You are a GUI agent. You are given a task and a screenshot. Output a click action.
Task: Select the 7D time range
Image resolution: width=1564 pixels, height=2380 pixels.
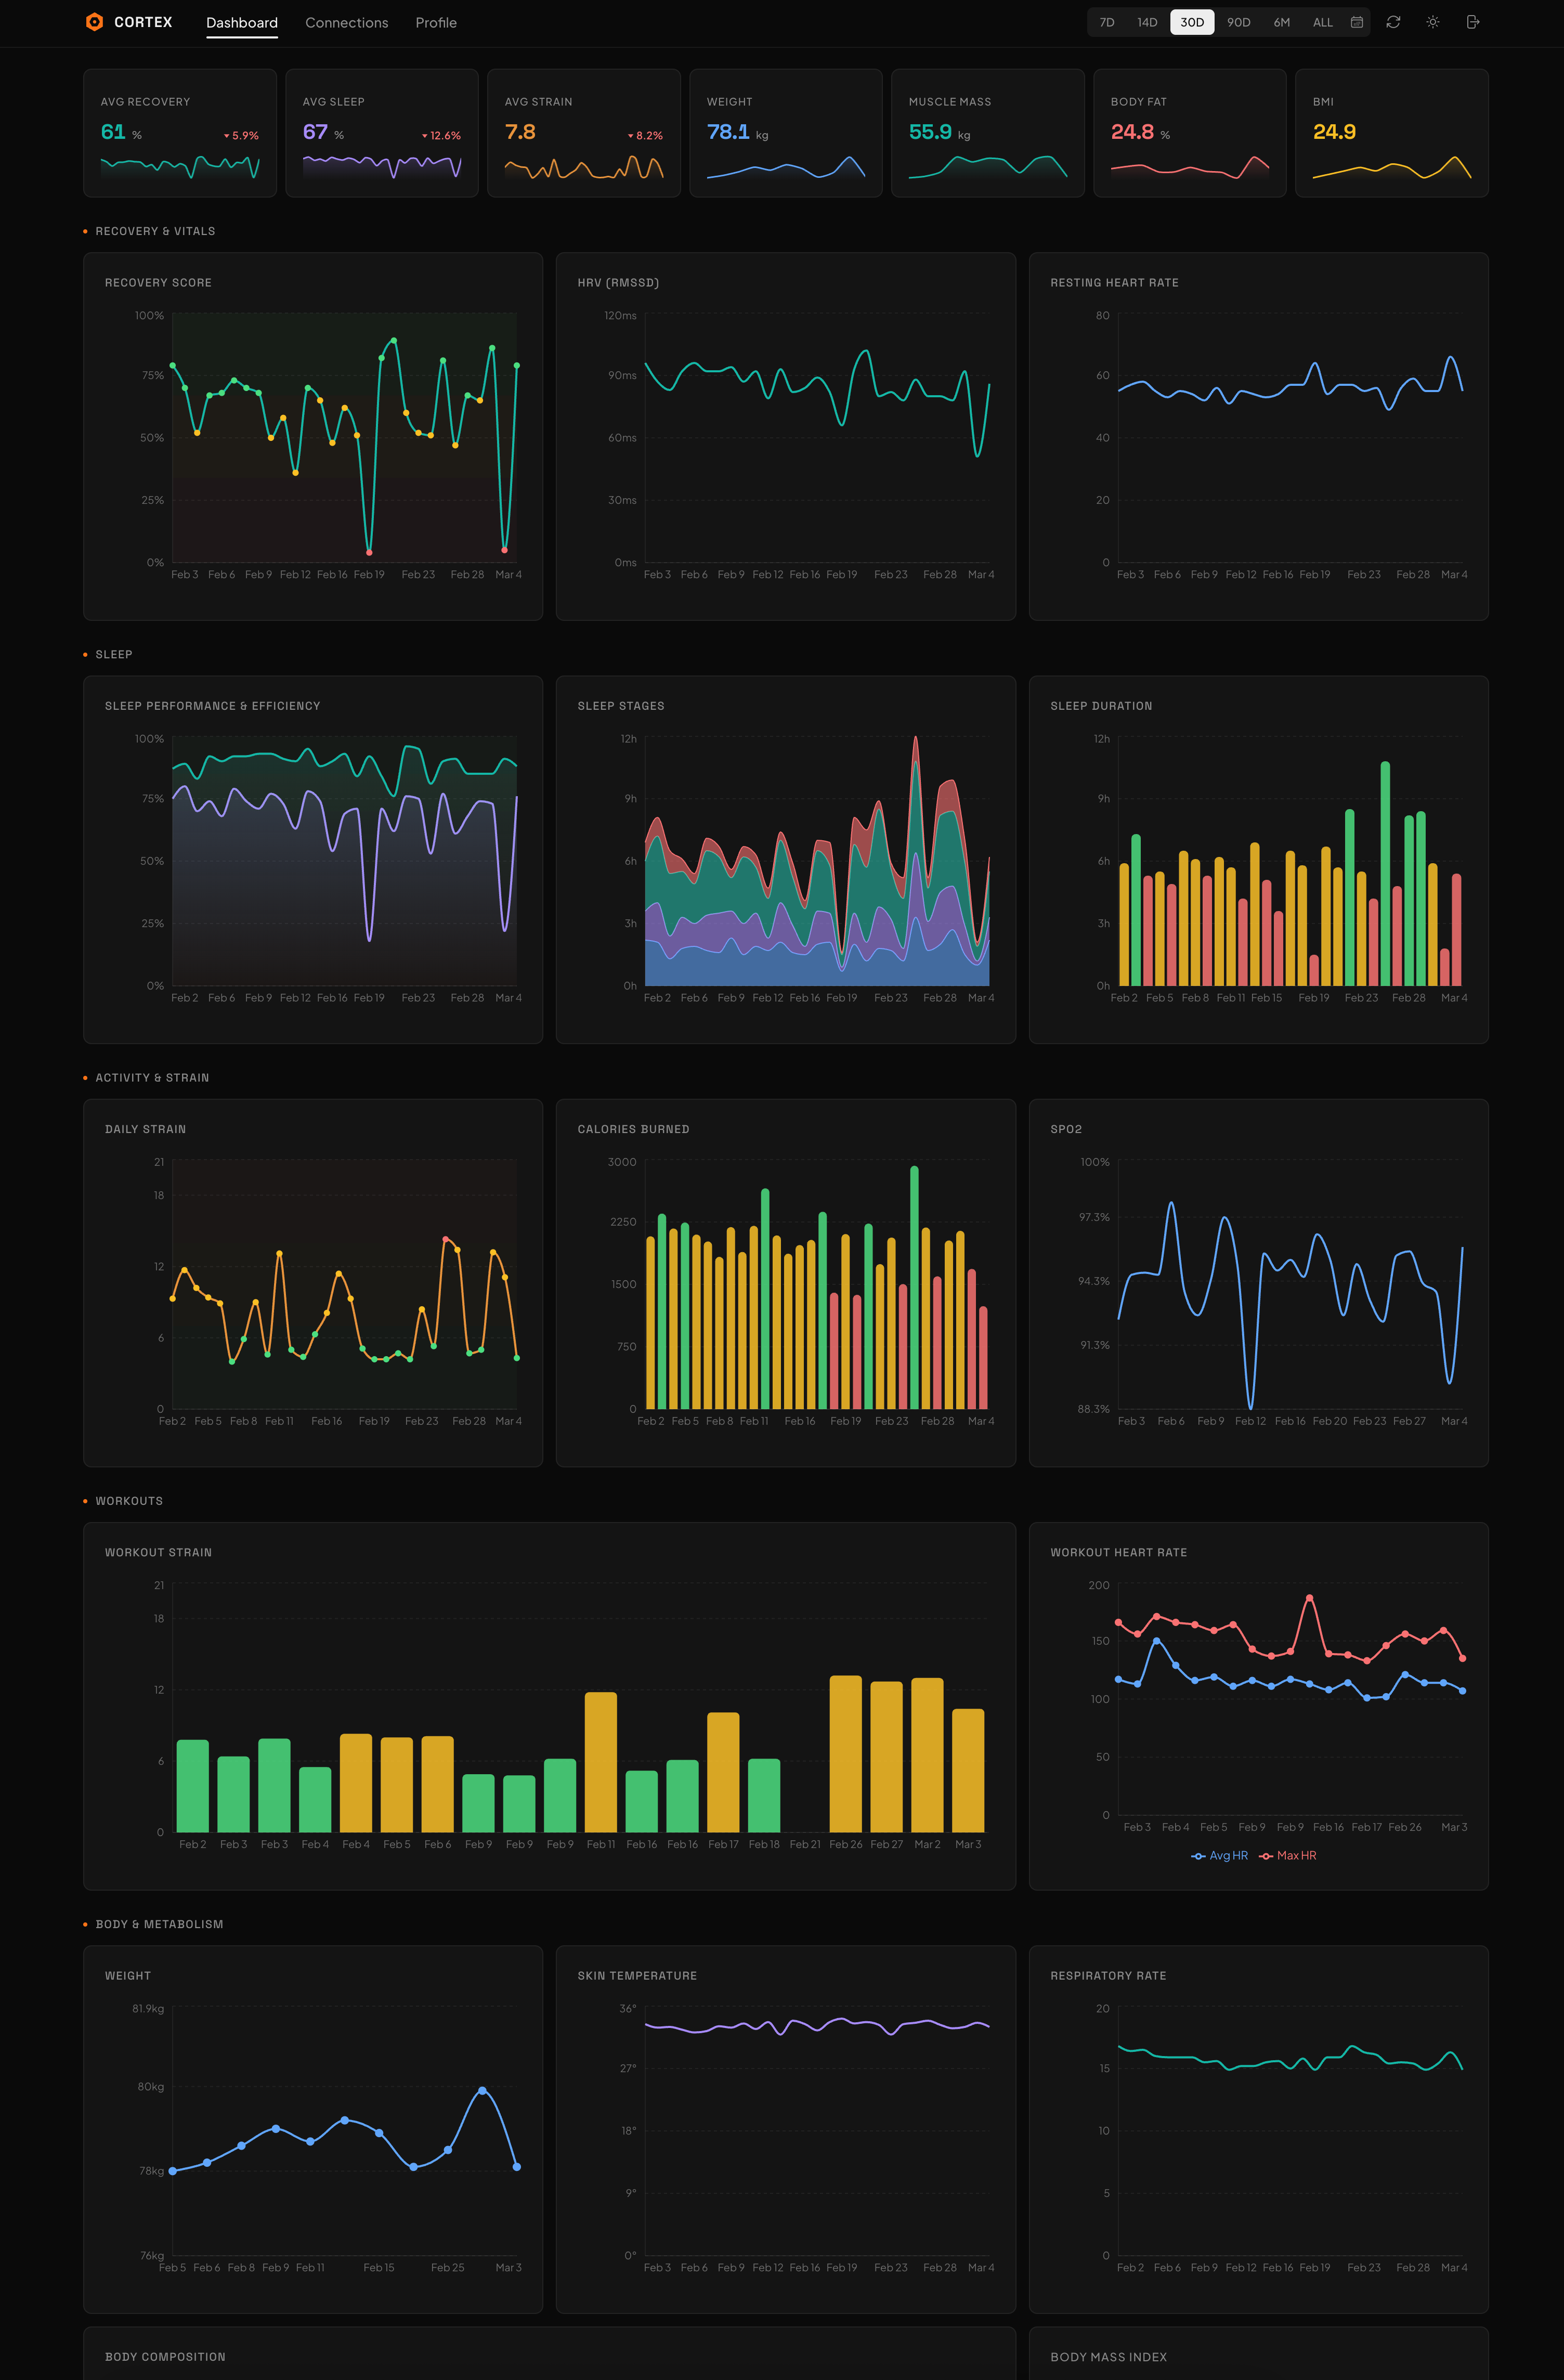pos(1107,22)
